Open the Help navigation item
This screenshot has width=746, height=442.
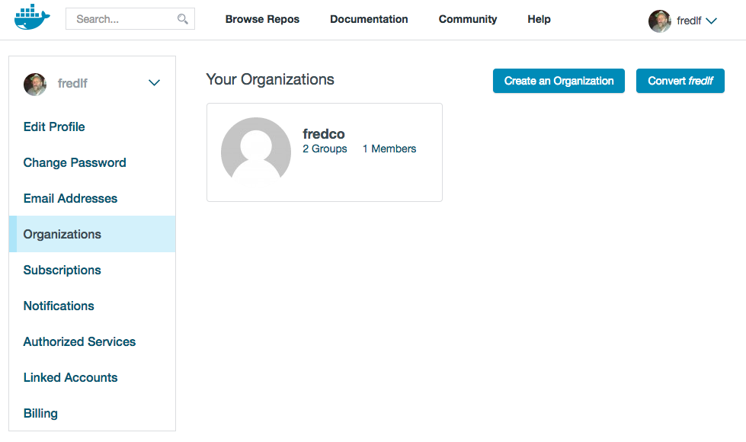pos(539,19)
